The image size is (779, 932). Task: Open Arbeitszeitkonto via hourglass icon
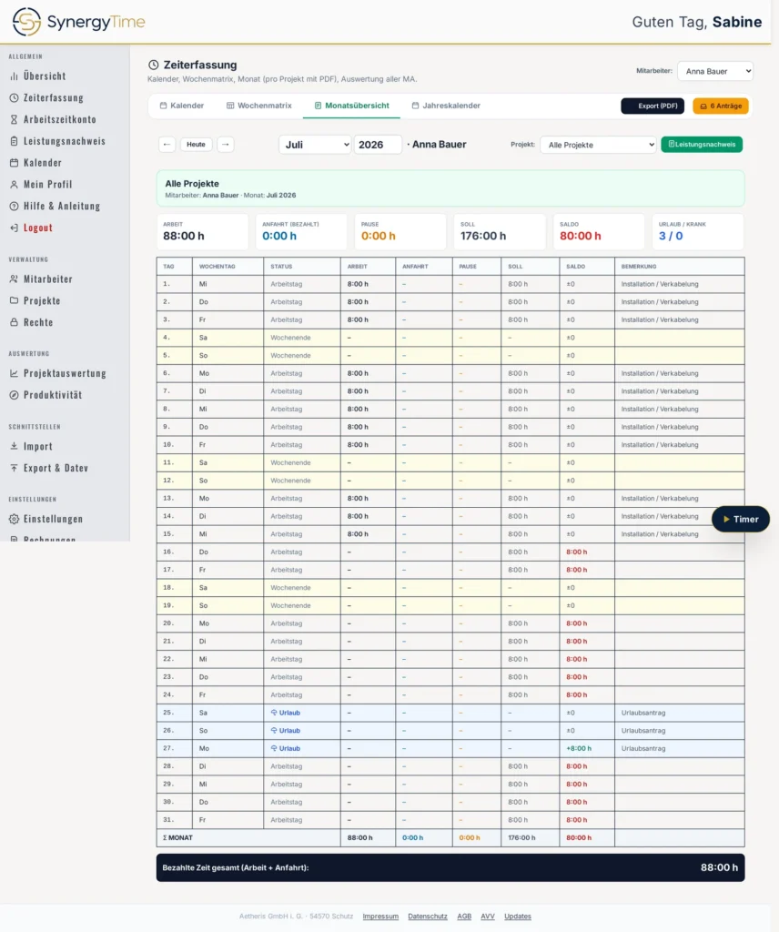(14, 119)
